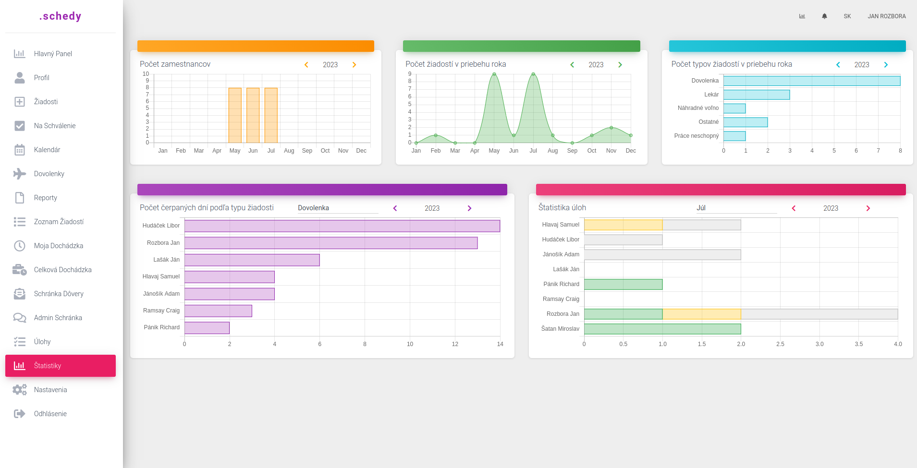
Task: Open Dovolenky menu item
Action: click(61, 174)
